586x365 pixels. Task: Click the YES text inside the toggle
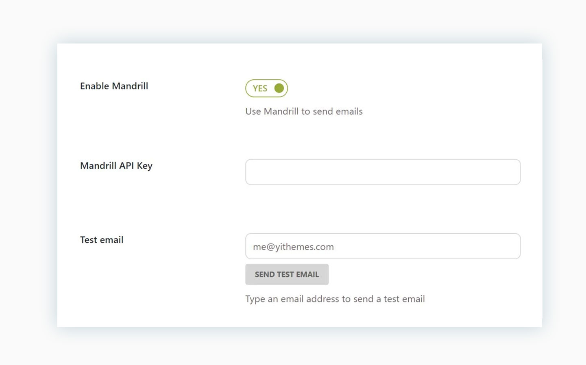click(x=260, y=89)
